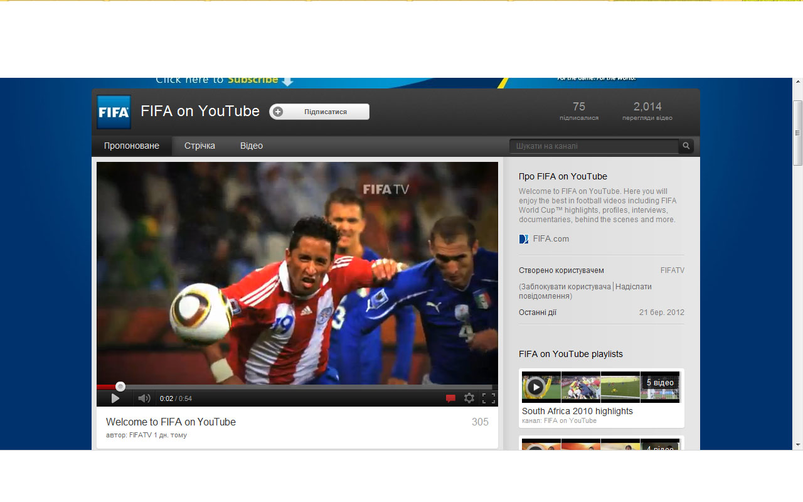Click the page scrollbar up arrow

point(798,83)
